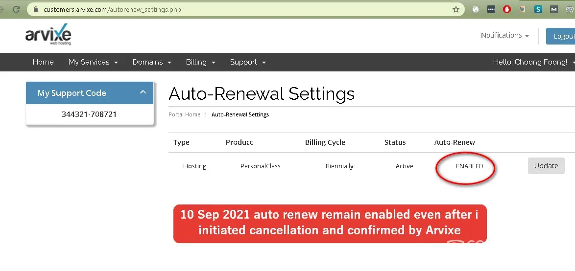
Task: Expand the Domains dropdown menu
Action: [x=152, y=62]
